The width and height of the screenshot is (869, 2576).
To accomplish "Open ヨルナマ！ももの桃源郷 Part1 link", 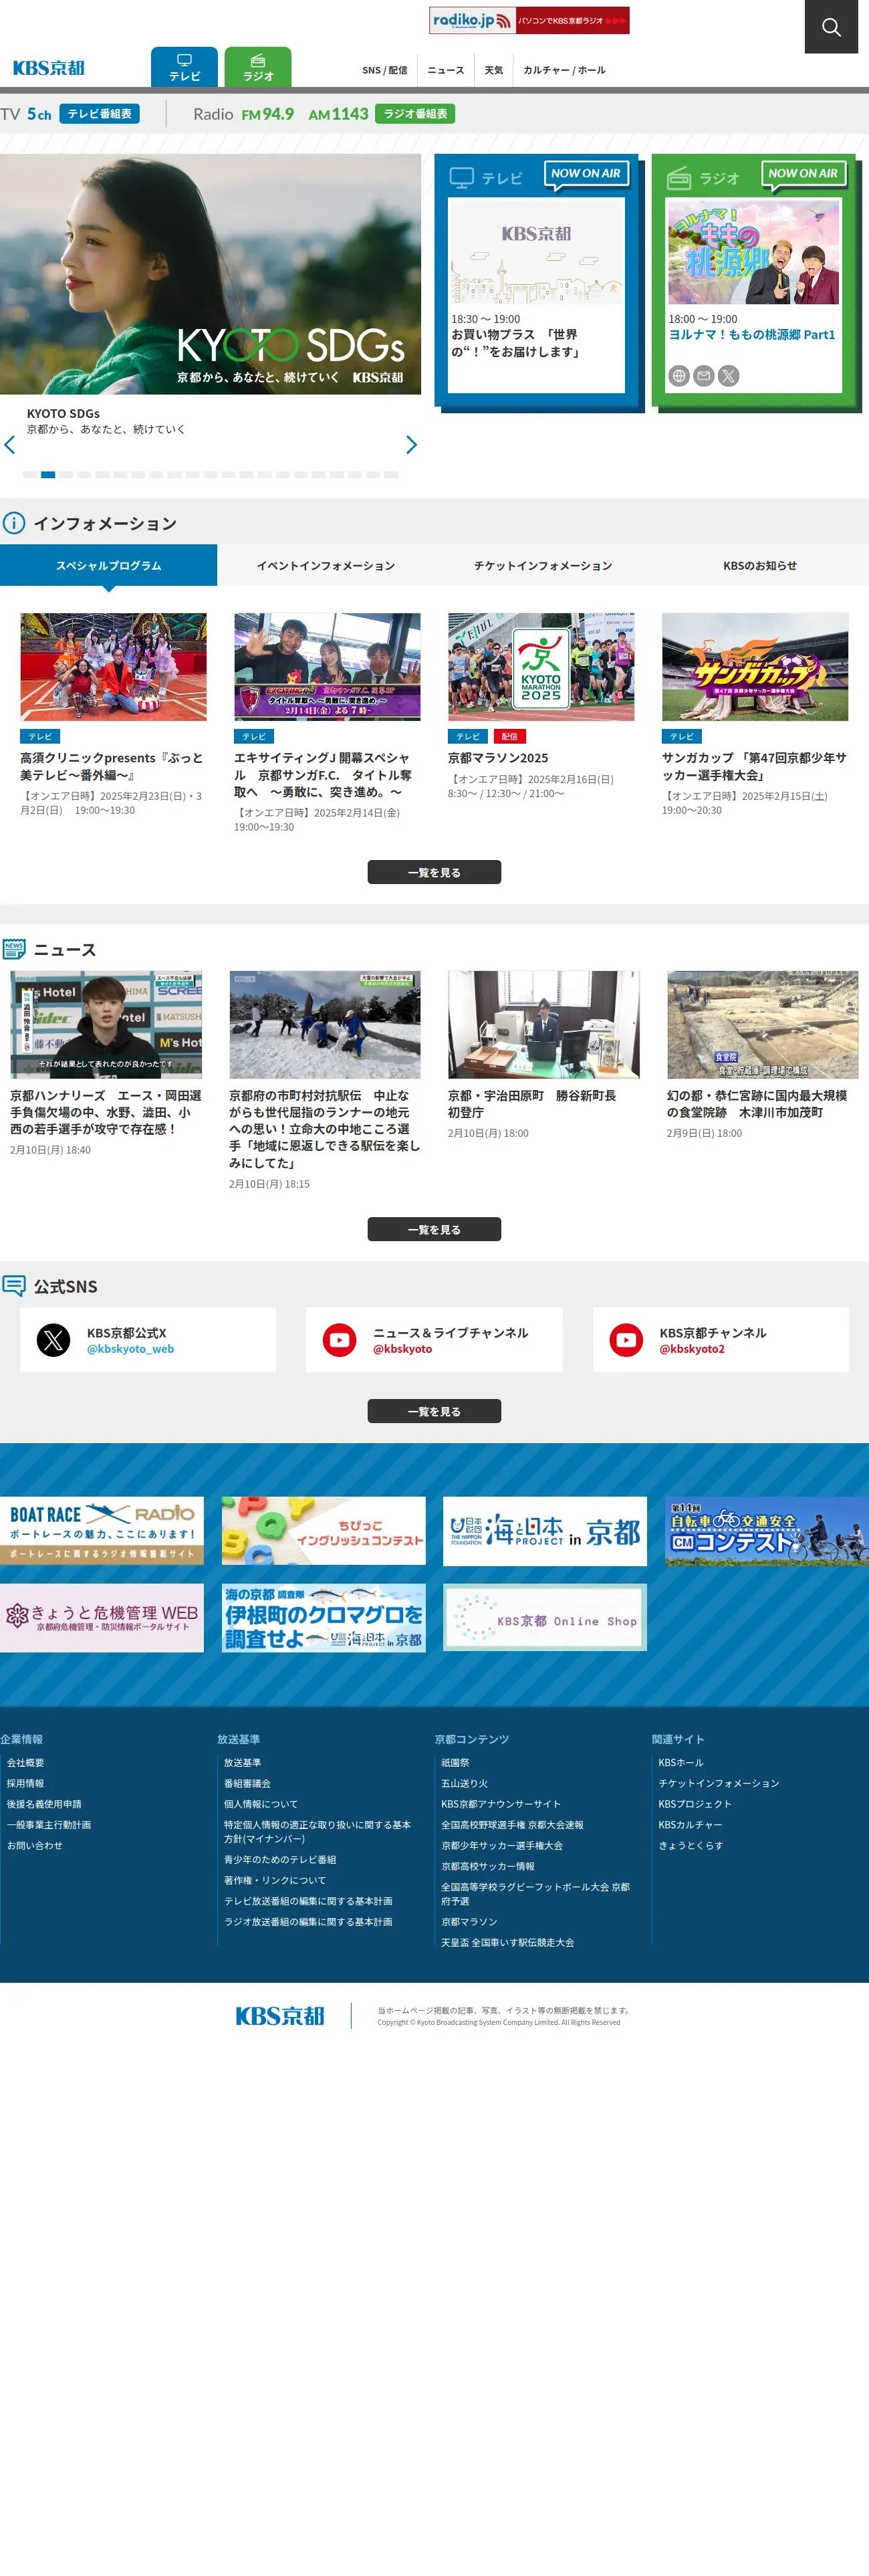I will tap(752, 335).
